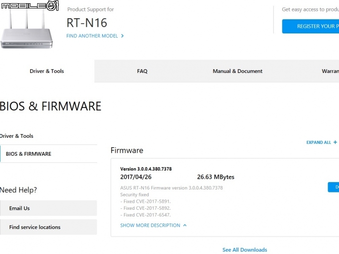Collapse Show More Description
Image resolution: width=339 pixels, height=254 pixels.
click(x=150, y=225)
